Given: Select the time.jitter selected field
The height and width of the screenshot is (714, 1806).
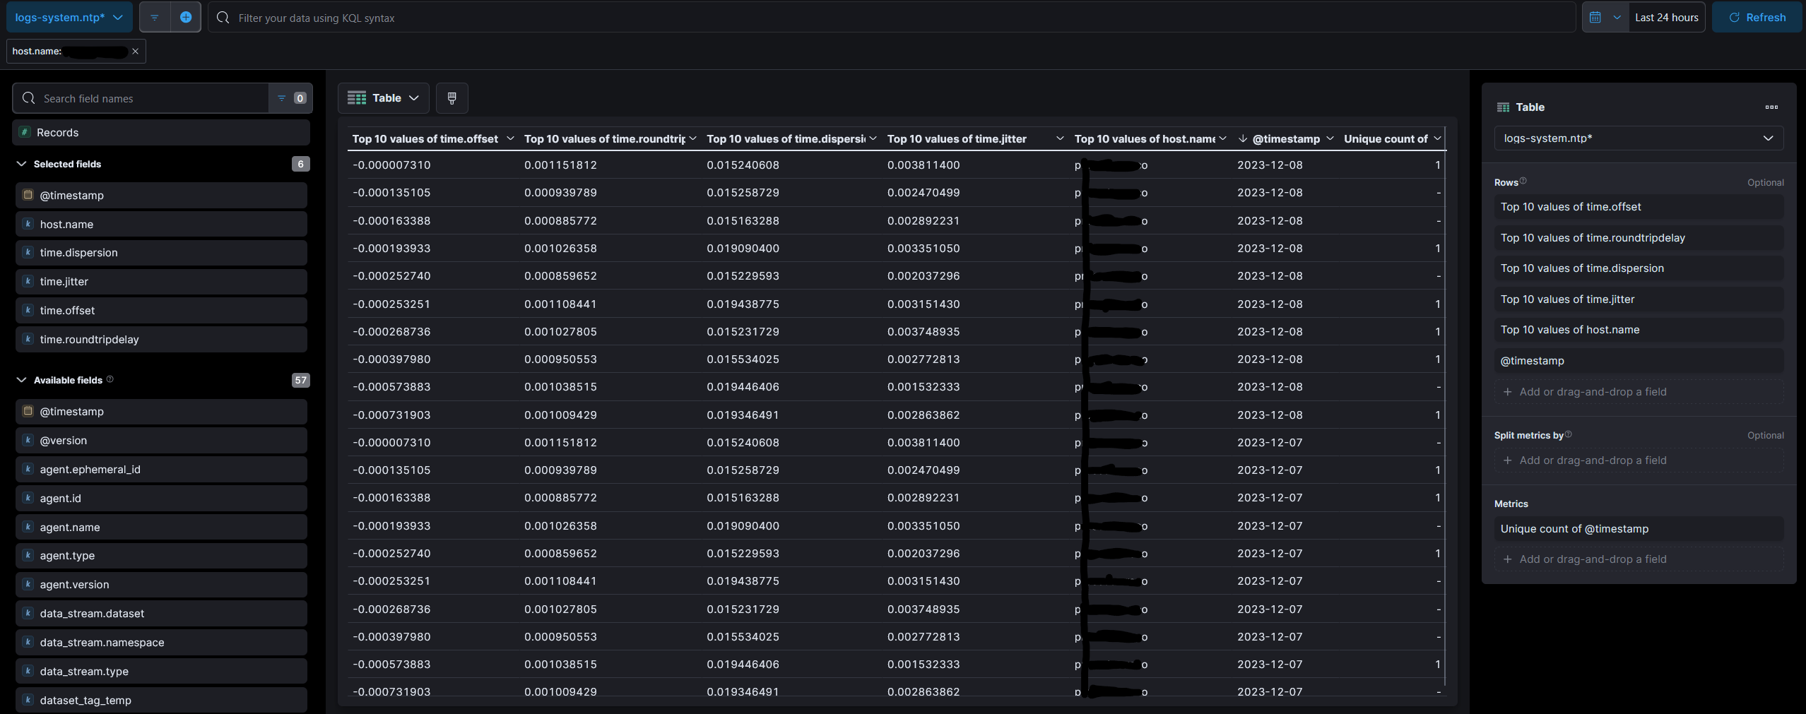Looking at the screenshot, I should point(161,282).
